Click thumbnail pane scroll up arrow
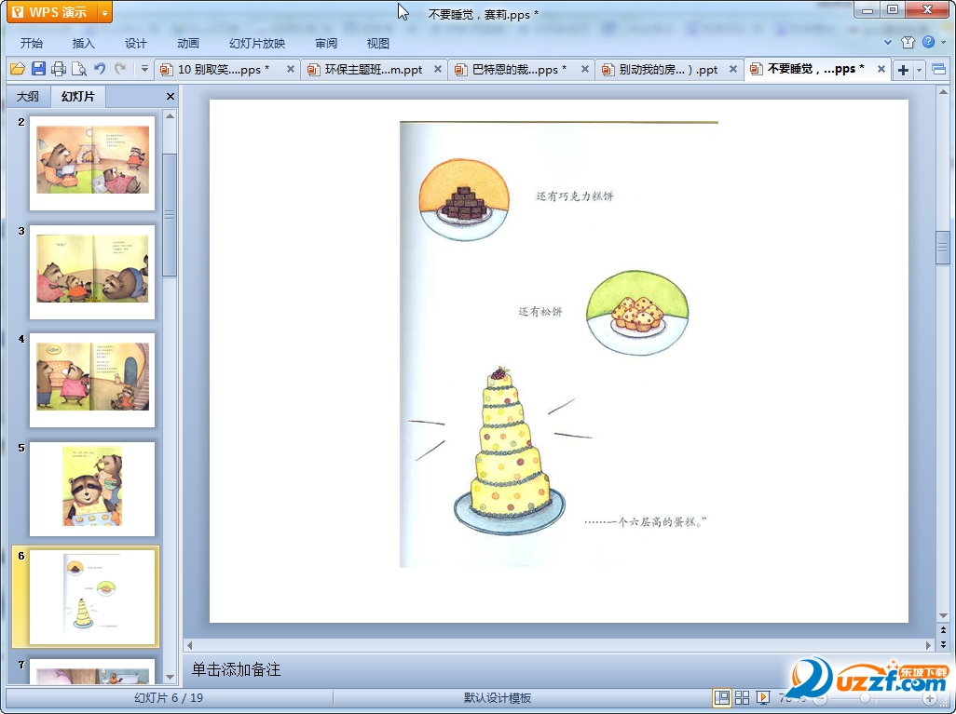The height and width of the screenshot is (714, 956). tap(171, 116)
